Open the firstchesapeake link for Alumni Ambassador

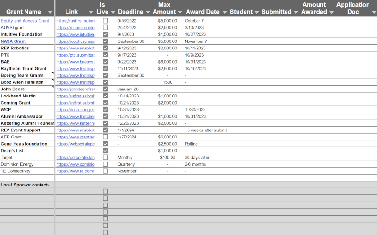coord(75,116)
